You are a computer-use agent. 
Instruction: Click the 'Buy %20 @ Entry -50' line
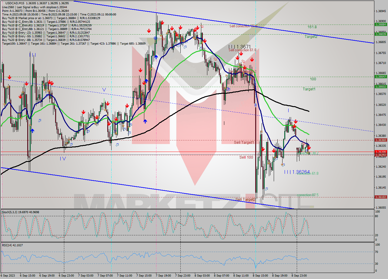46,36
